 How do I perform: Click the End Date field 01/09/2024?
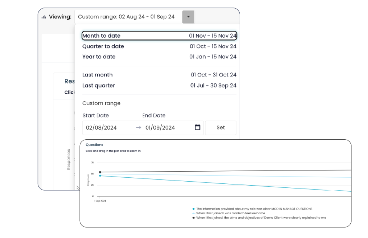[x=160, y=128]
